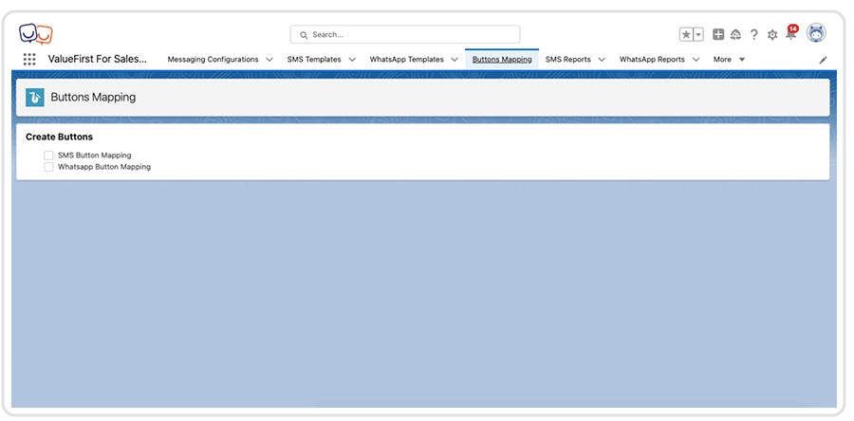Open the Salesforce Help question mark
The image size is (854, 421).
coord(754,34)
